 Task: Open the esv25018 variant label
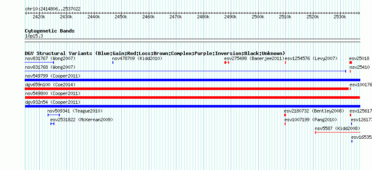tap(359, 58)
